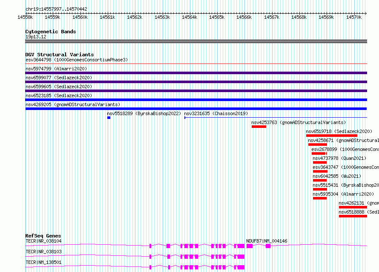Open the nsv4258671 variant label
This screenshot has height=272, width=379.
coord(343,140)
